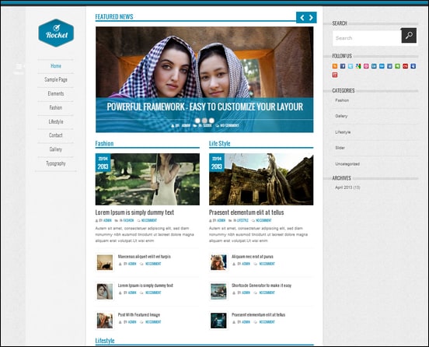Click thumbnail beside 'Maecenas aliquet velit vel turpis'

[105, 262]
